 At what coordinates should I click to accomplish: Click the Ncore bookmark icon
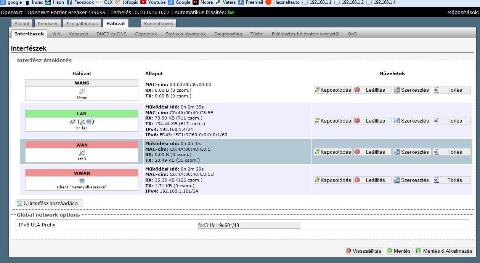coord(196,2)
